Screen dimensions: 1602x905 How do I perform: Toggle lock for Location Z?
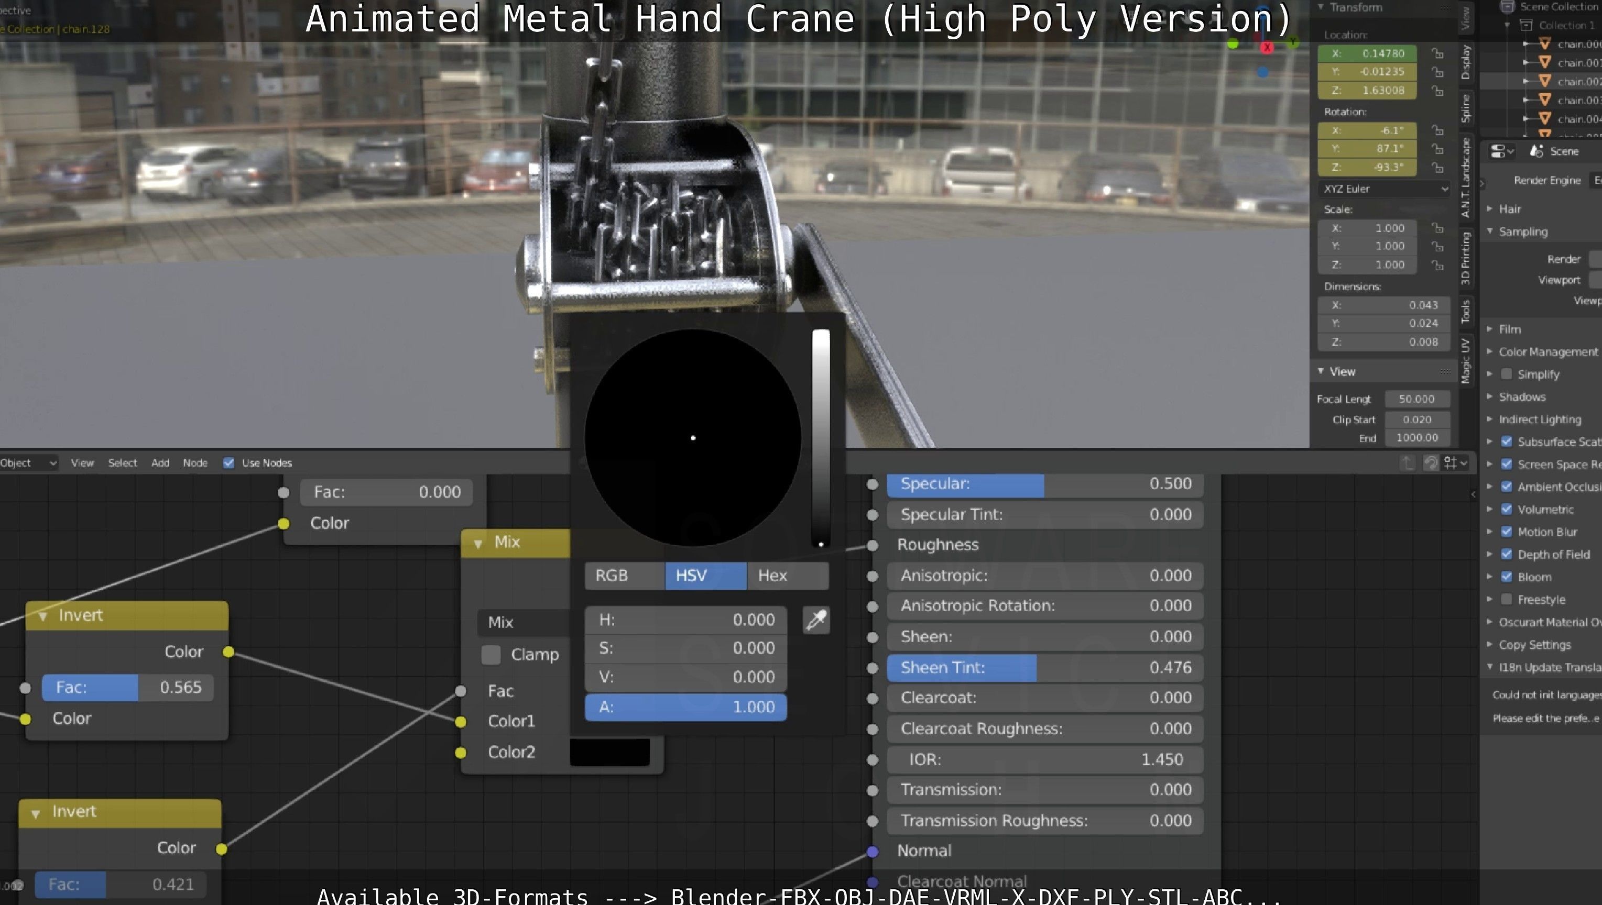coord(1437,91)
